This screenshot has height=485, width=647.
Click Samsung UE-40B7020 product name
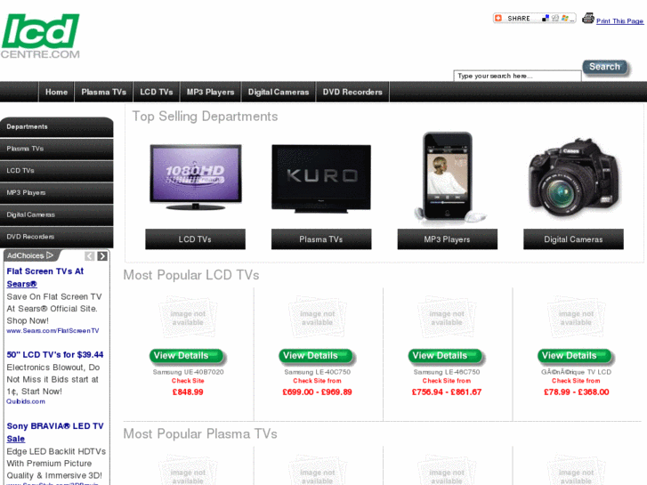(188, 372)
